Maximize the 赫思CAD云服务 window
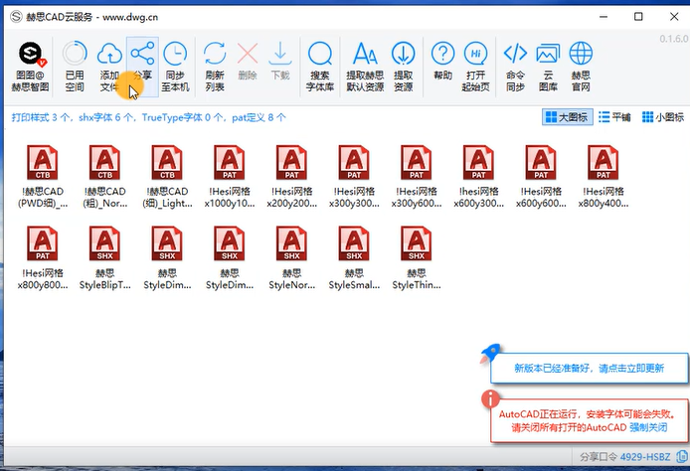Image resolution: width=690 pixels, height=471 pixels. (x=638, y=17)
